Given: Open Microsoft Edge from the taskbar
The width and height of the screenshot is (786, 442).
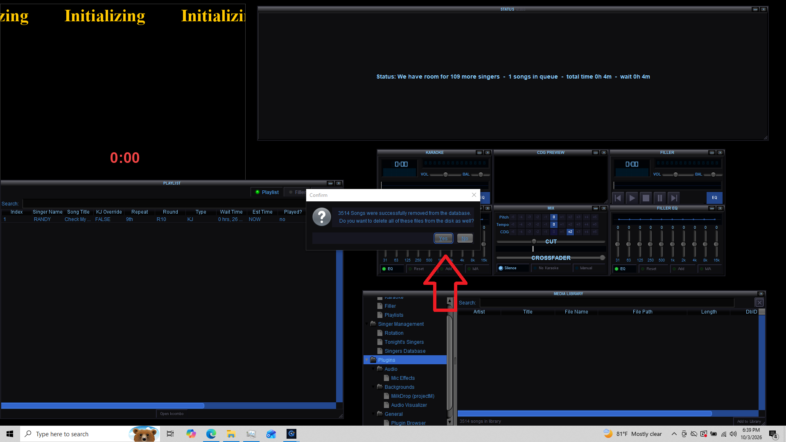Looking at the screenshot, I should point(211,434).
